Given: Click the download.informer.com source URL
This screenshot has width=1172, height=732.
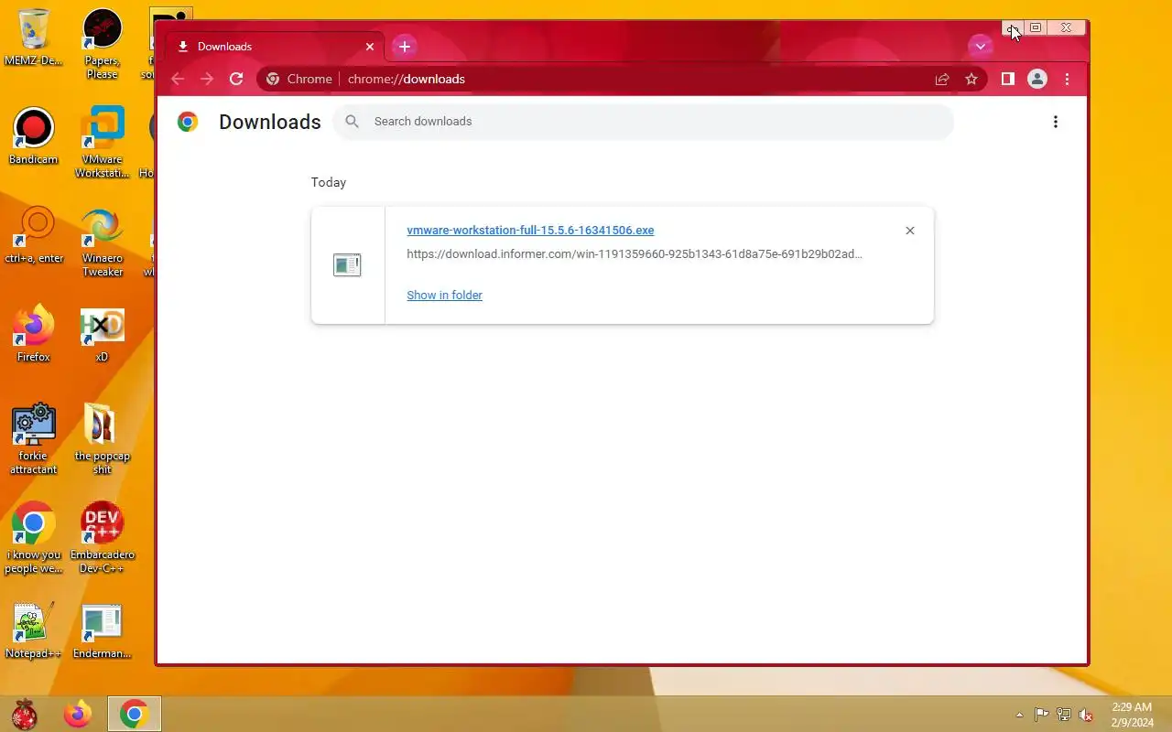Looking at the screenshot, I should pyautogui.click(x=635, y=253).
